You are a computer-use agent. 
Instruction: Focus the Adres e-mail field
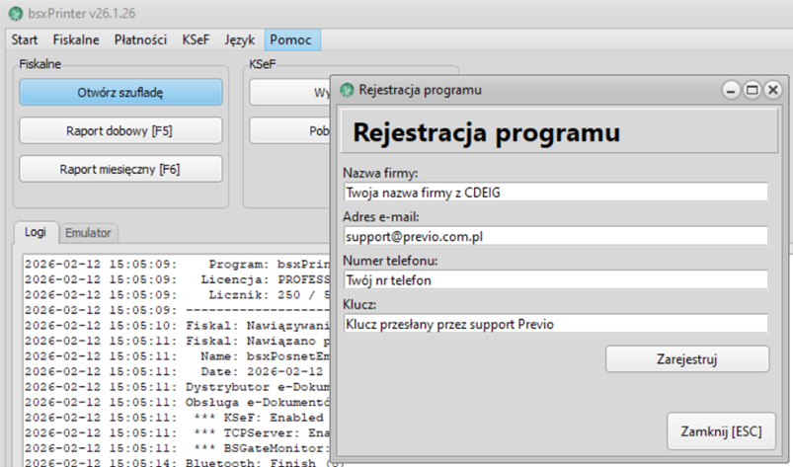[x=554, y=236]
